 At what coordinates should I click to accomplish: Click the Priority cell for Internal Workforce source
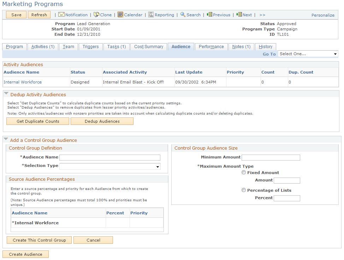click(x=147, y=223)
